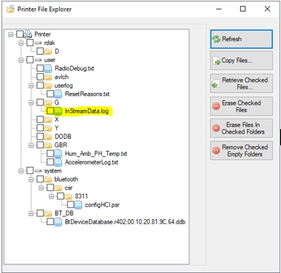Check the Printer root checkbox
Viewport: 281px width, 273px height.
point(20,34)
